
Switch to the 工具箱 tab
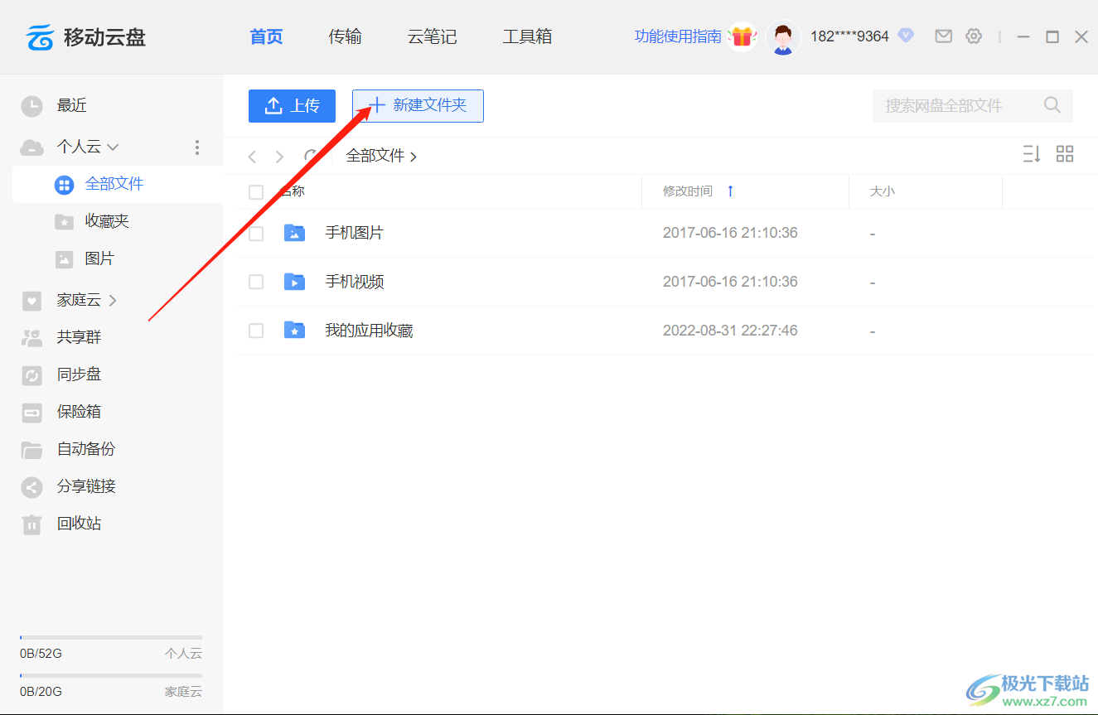(x=527, y=36)
